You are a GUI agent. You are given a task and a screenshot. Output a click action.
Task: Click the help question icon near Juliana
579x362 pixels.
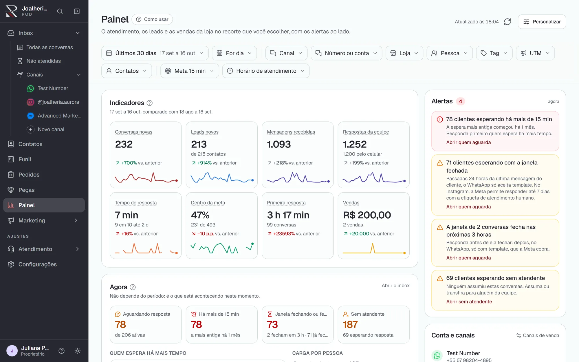point(61,351)
